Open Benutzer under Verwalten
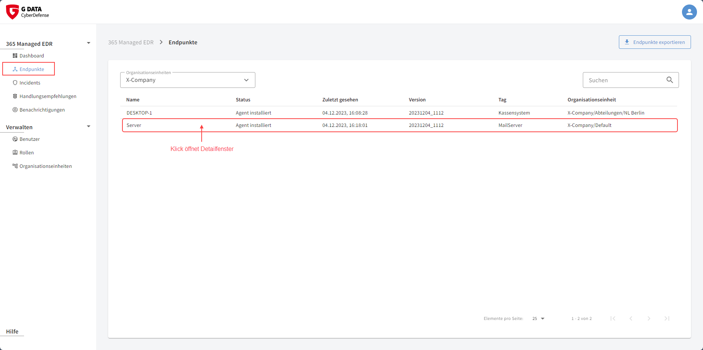 click(x=30, y=139)
